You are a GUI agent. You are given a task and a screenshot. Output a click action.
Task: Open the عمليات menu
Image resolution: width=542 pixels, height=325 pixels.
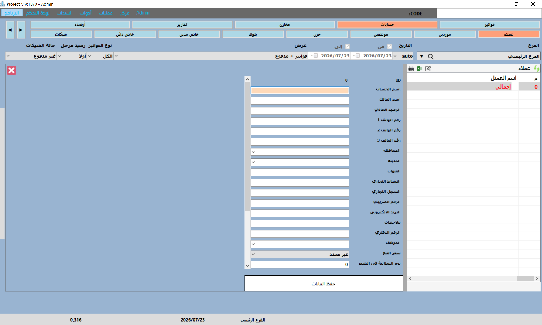click(105, 13)
